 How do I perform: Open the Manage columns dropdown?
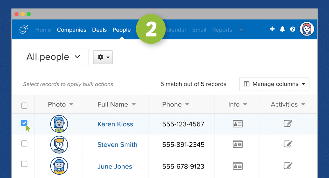(274, 84)
